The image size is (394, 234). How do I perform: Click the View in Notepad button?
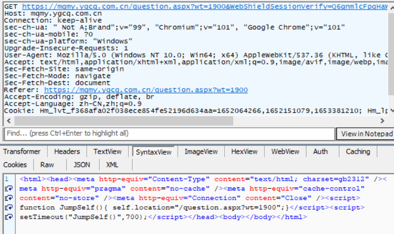point(366,134)
